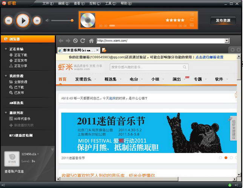This screenshot has width=243, height=188.
Task: Collapse account panel with double chevron
Action: [x=52, y=149]
